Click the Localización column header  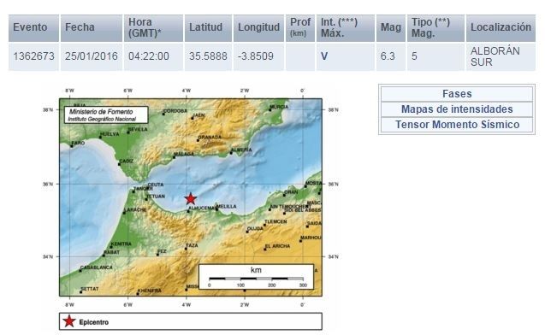point(501,27)
